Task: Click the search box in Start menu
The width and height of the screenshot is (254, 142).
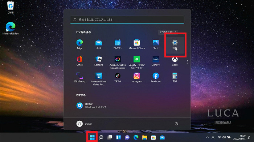Action: (x=127, y=20)
